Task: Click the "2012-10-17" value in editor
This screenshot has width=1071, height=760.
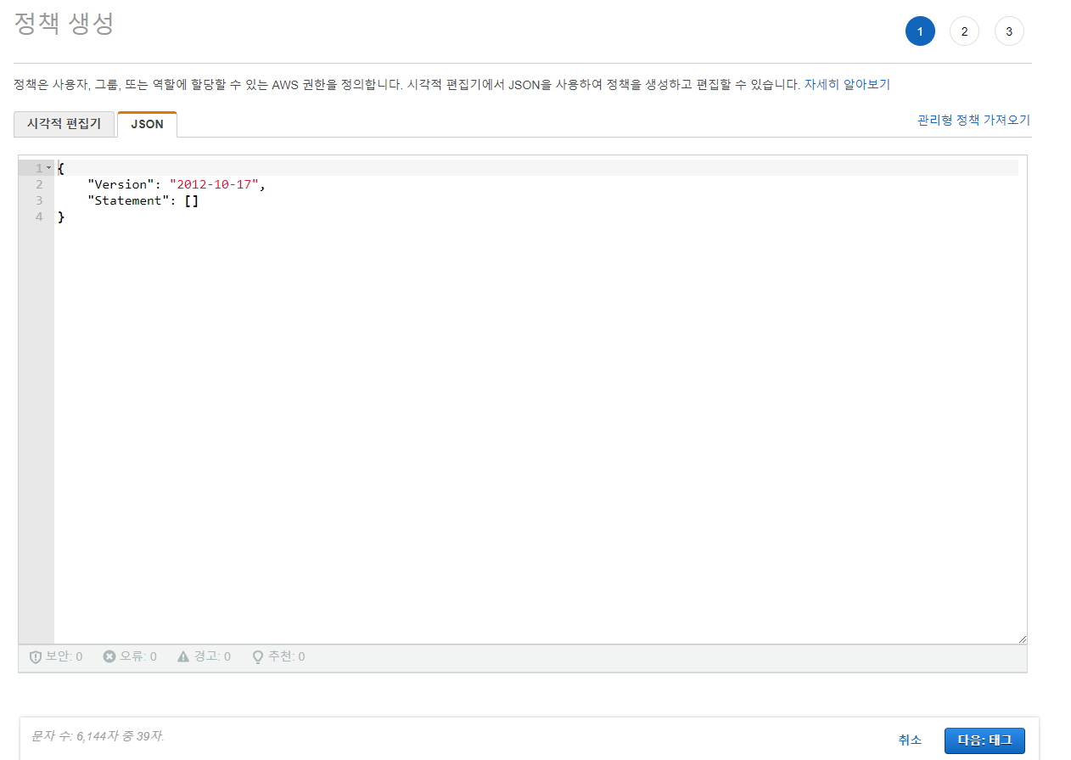Action: [214, 184]
